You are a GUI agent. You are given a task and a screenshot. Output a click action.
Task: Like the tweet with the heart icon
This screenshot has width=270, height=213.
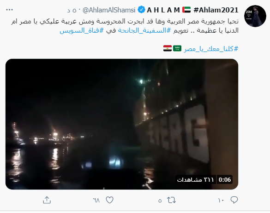click(x=109, y=200)
